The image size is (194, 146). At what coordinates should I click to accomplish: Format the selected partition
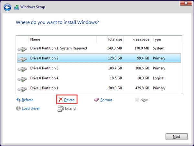106,100
